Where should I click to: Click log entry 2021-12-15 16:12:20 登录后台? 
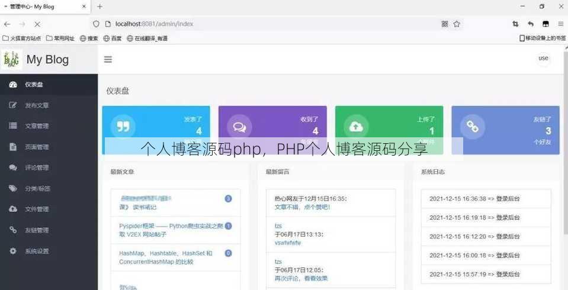(x=486, y=236)
